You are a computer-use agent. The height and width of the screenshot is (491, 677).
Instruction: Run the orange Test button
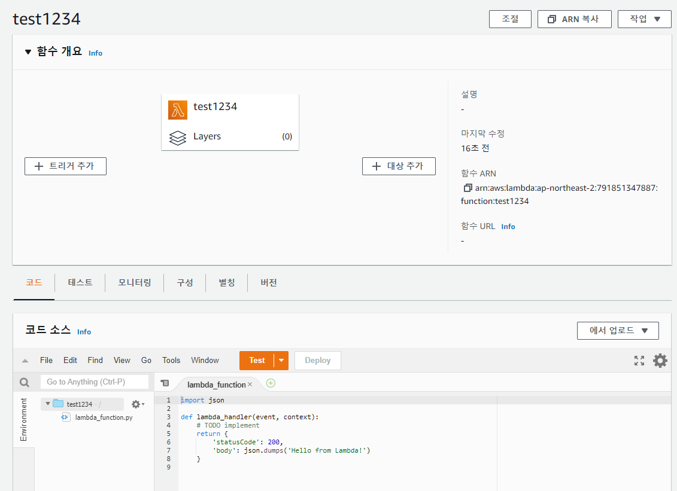tap(257, 360)
